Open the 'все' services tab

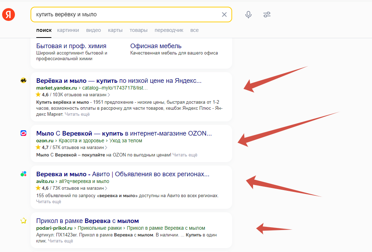194,30
